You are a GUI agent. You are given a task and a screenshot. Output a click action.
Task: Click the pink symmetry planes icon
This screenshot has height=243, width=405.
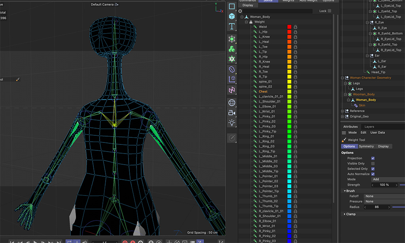coord(232,90)
